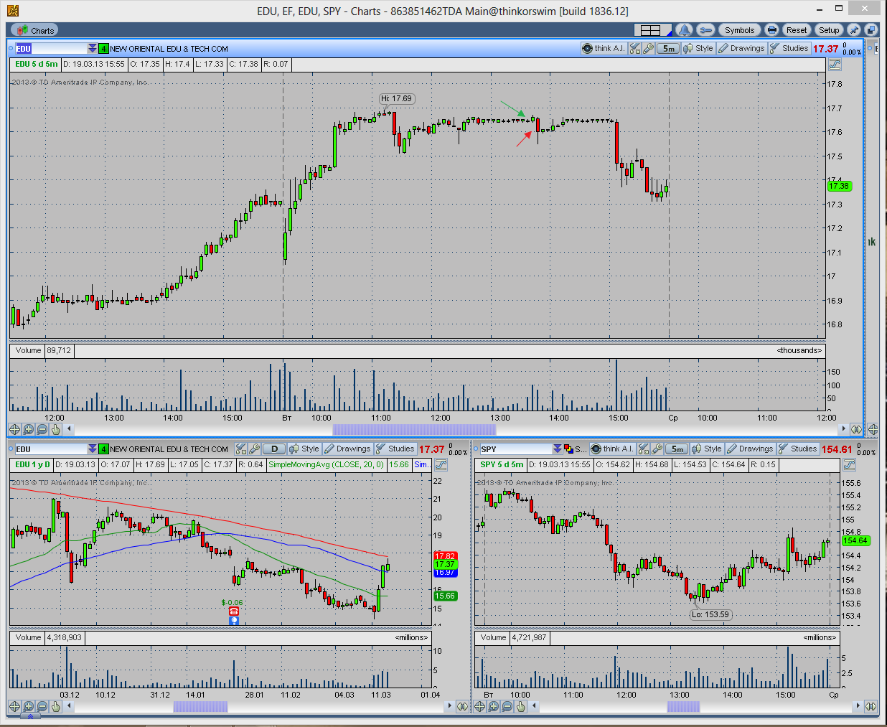Click SPY chart scrollbar thumb
887x727 pixels.
[x=683, y=706]
